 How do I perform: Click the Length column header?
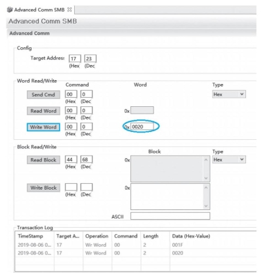click(155, 236)
